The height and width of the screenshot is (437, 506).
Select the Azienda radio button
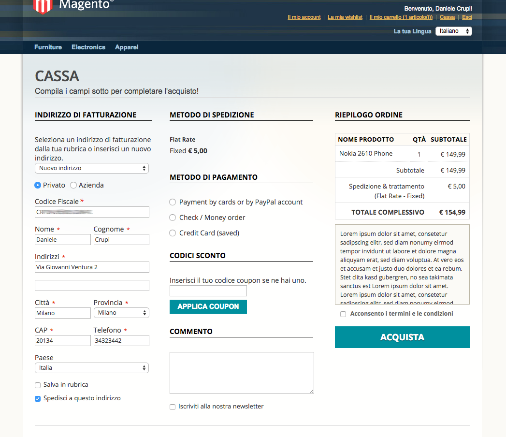click(x=73, y=185)
